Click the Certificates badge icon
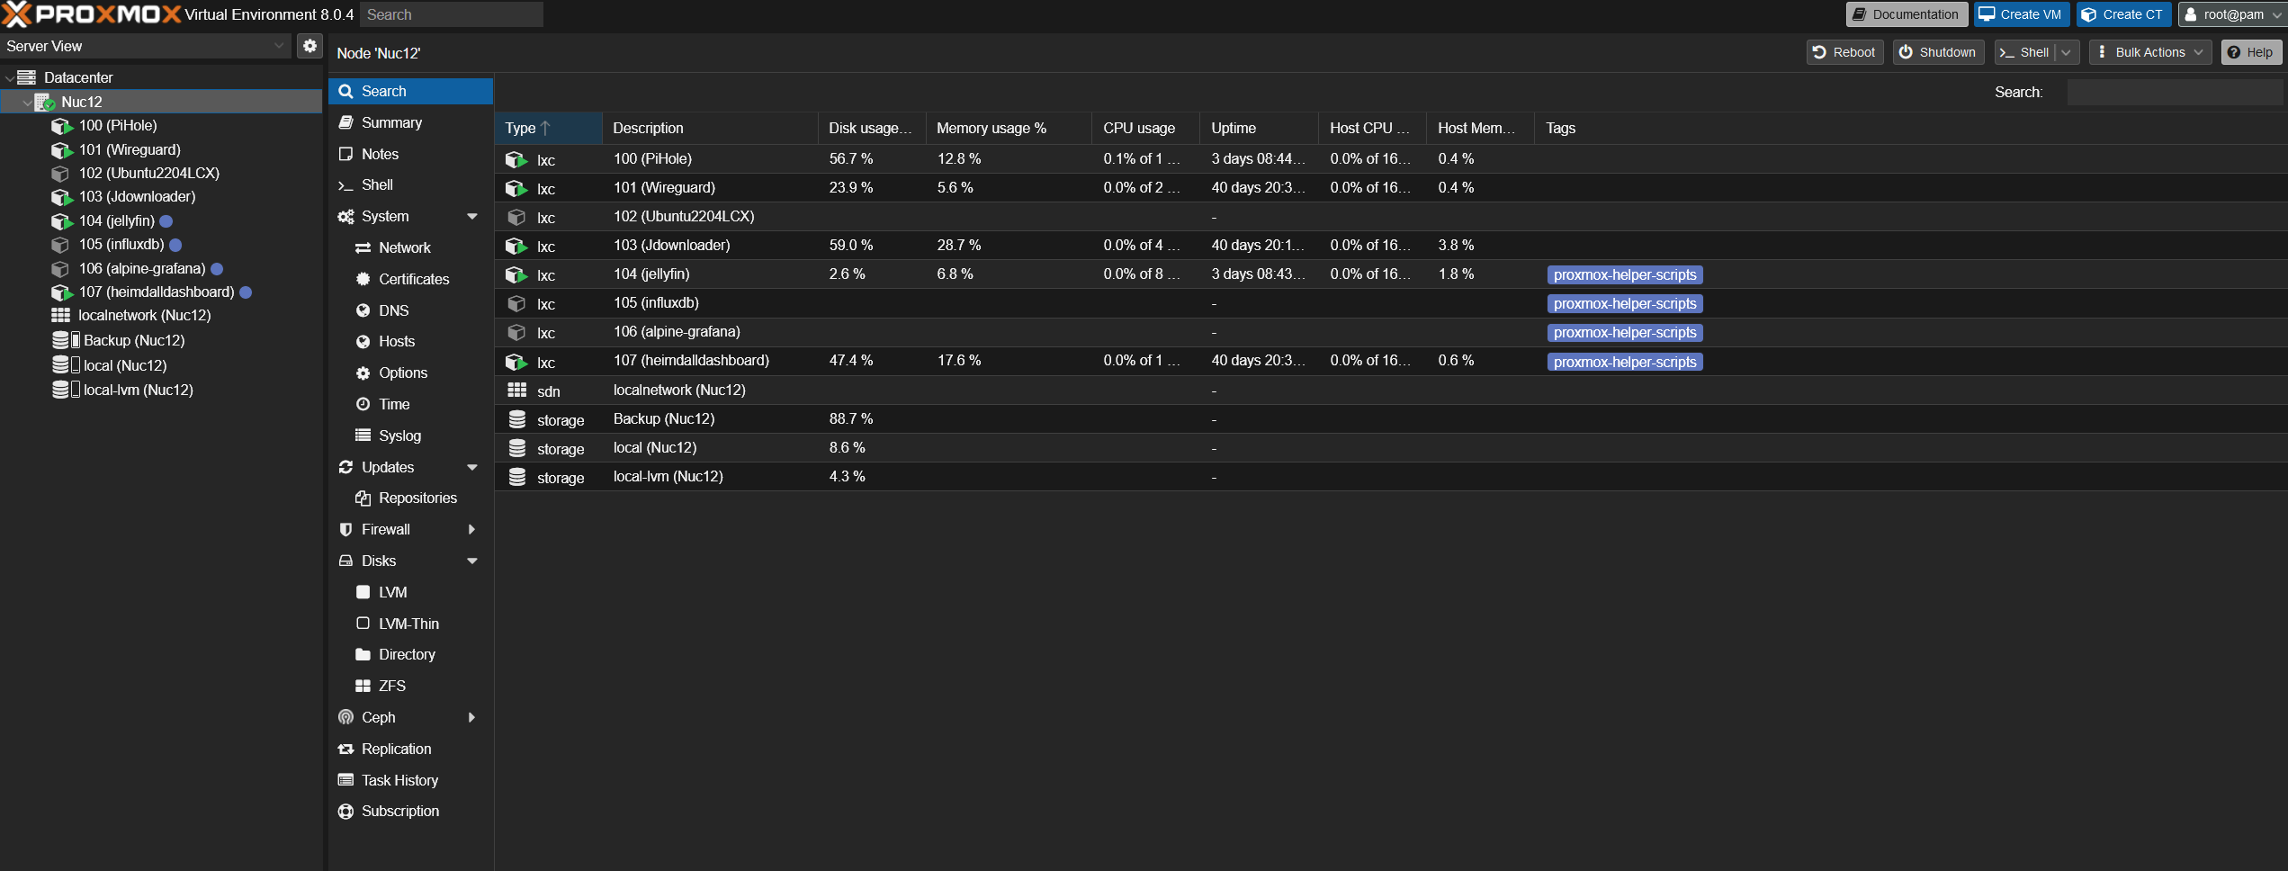The height and width of the screenshot is (871, 2288). [x=363, y=279]
